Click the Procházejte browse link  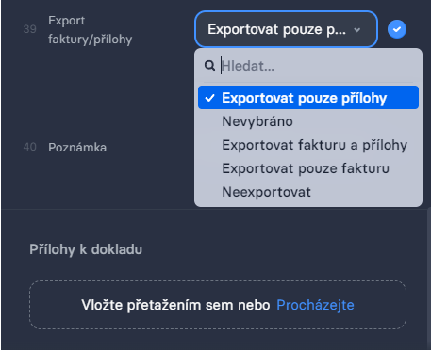tap(315, 305)
